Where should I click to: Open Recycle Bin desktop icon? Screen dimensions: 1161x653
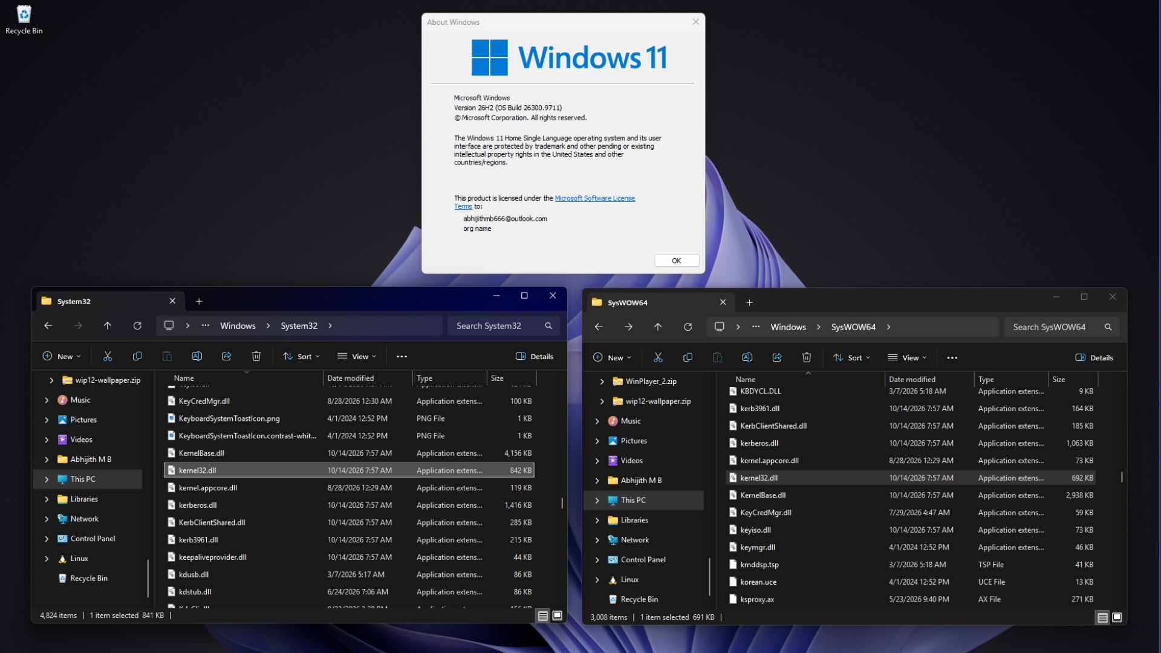coord(24,19)
